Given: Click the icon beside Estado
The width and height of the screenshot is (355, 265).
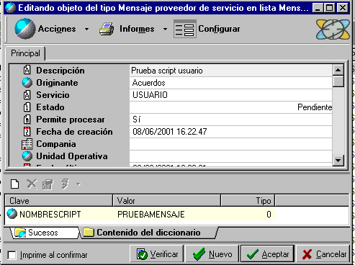Looking at the screenshot, I should (27, 107).
